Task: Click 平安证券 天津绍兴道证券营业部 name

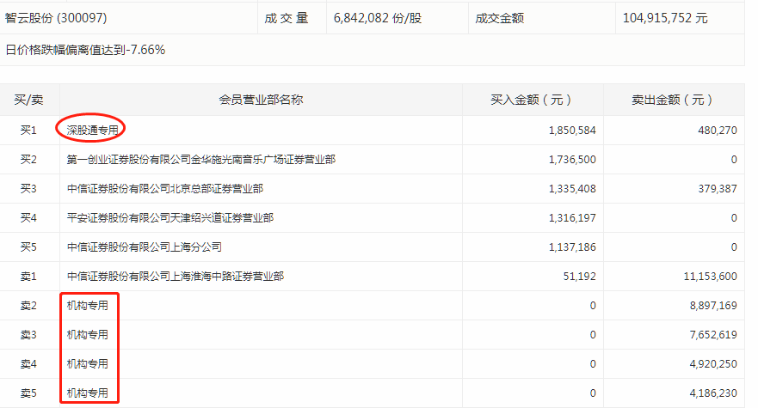Action: (x=170, y=218)
